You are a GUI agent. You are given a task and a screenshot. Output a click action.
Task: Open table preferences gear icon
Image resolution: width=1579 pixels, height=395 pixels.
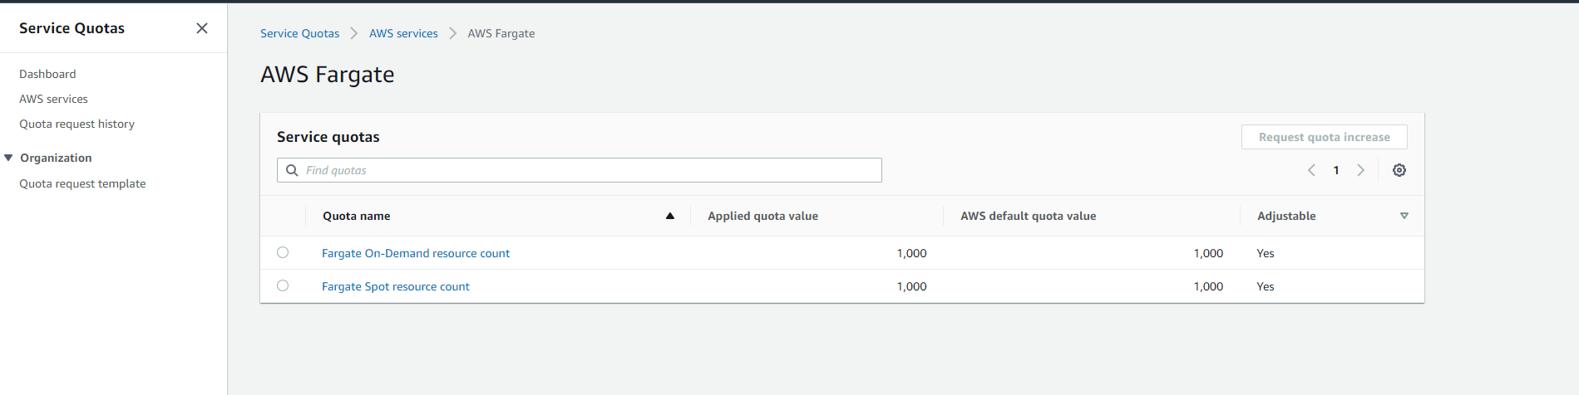point(1399,170)
